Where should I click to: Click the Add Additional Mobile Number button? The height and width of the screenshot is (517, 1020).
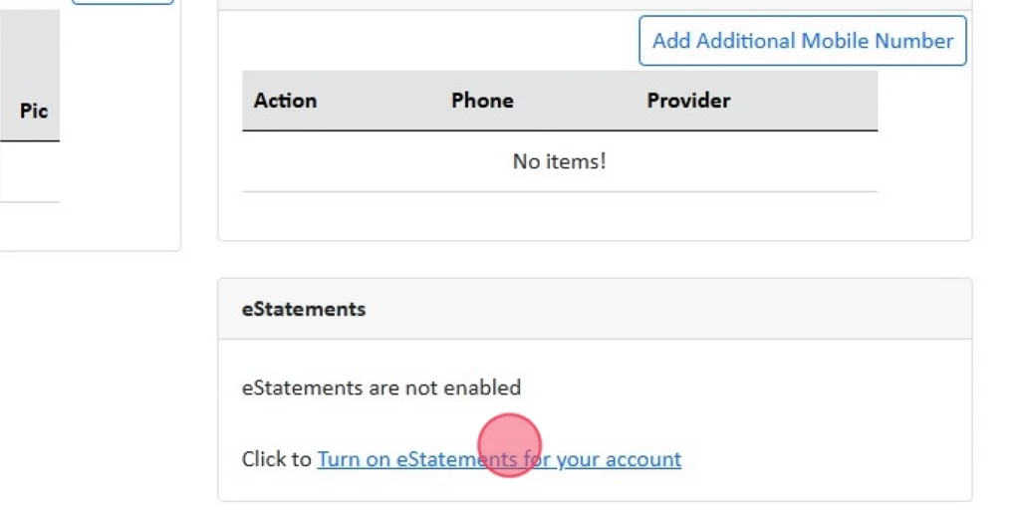[802, 41]
